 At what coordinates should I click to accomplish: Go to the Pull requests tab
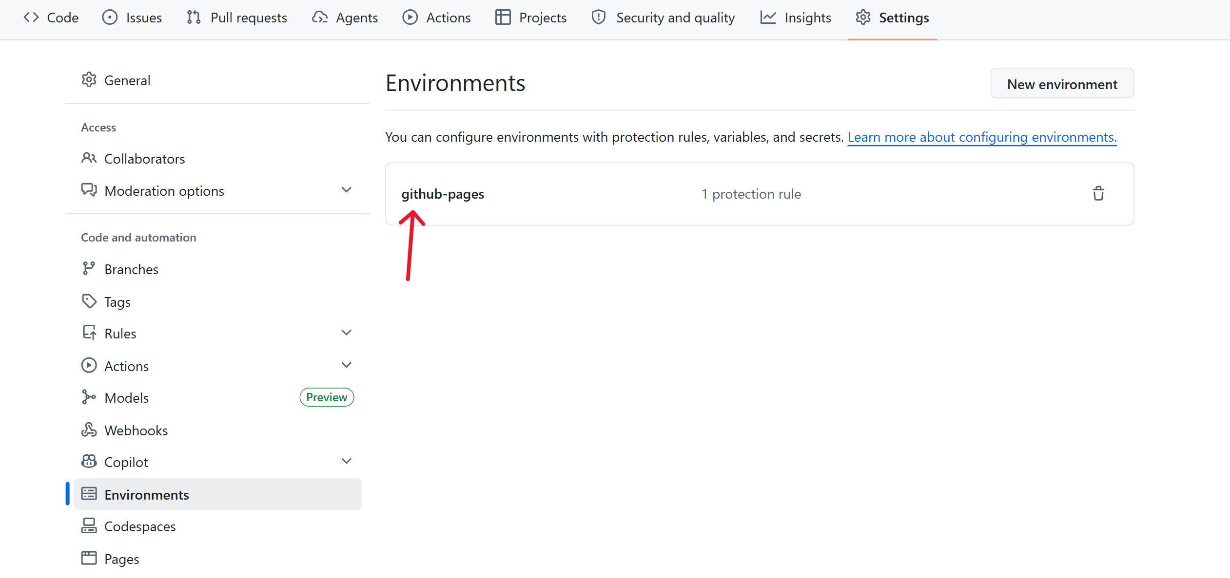click(x=237, y=18)
